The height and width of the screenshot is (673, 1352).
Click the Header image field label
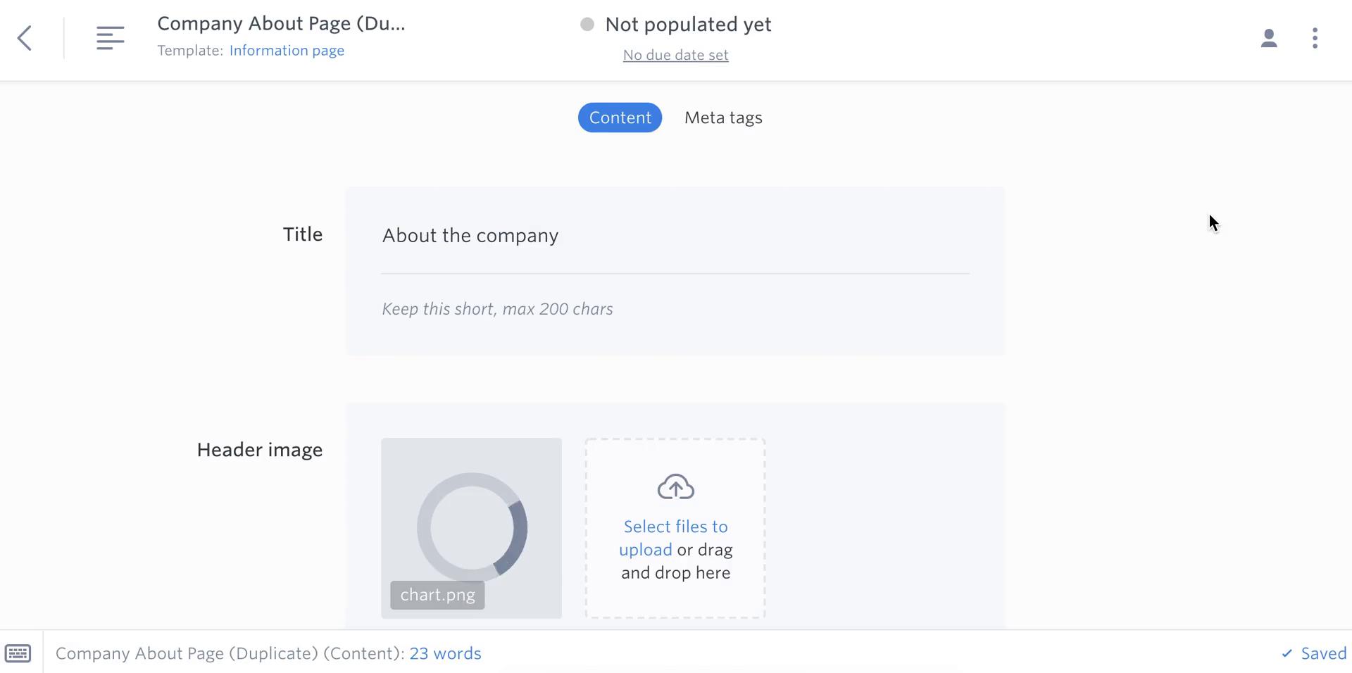coord(260,450)
